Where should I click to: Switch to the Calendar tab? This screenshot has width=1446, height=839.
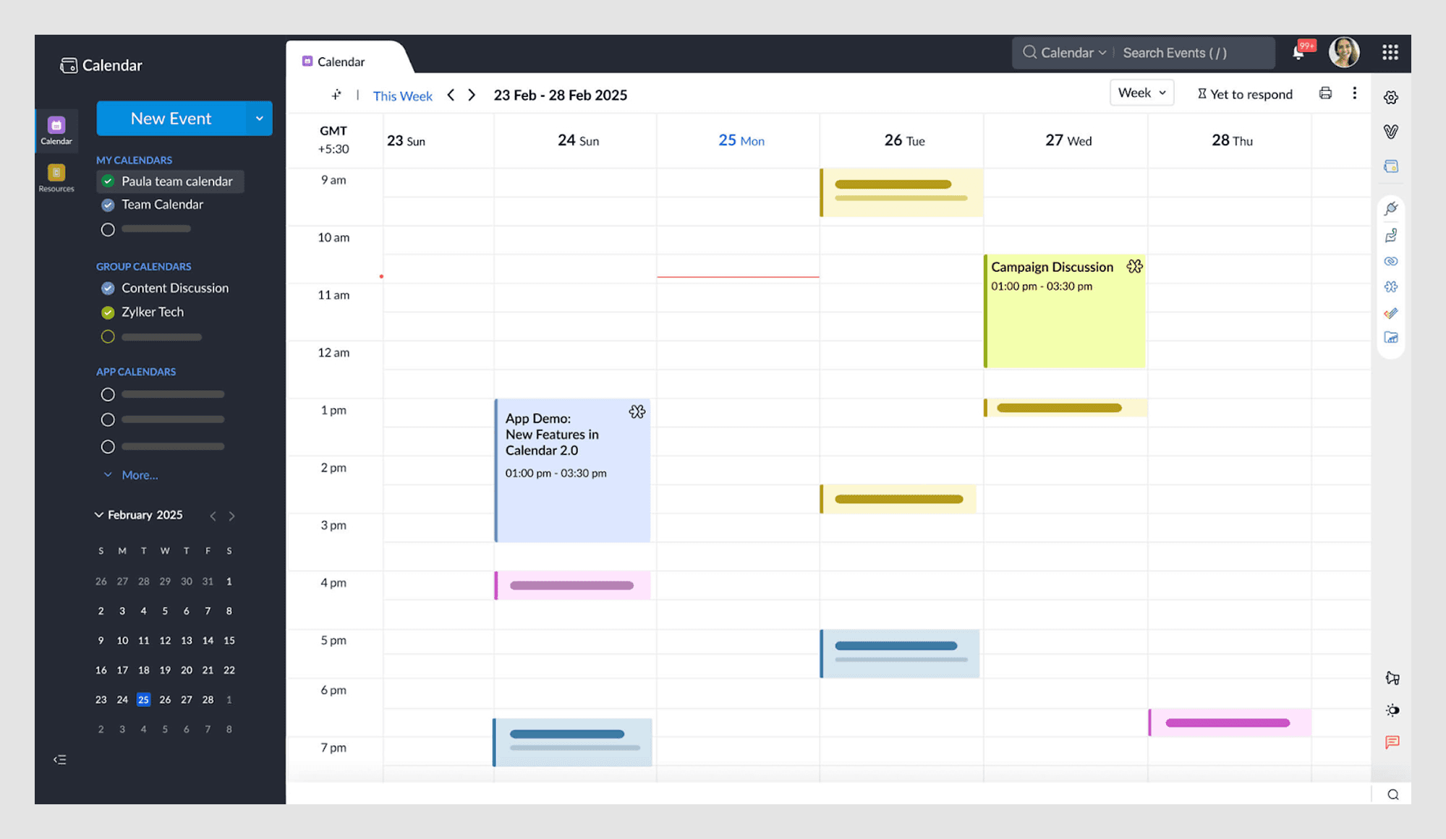[x=341, y=61]
